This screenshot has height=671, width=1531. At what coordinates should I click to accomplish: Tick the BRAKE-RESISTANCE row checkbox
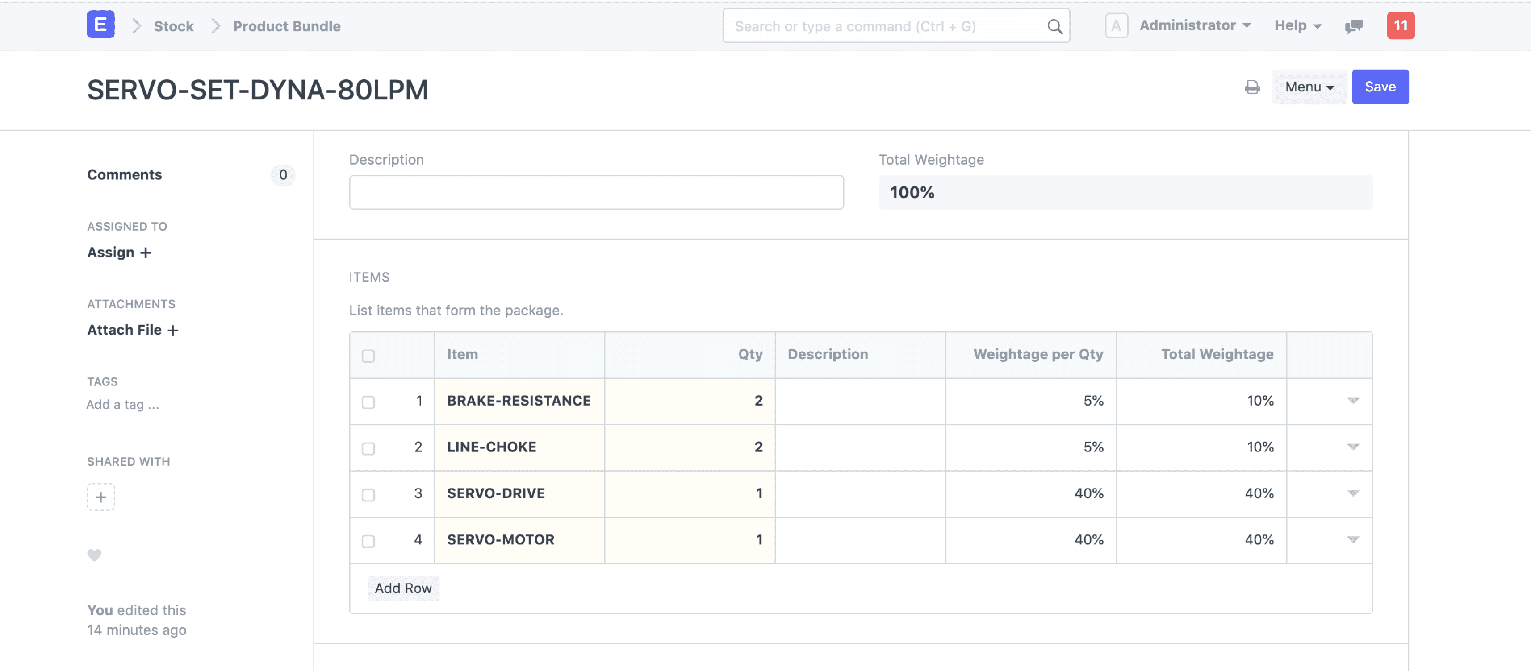click(x=368, y=402)
